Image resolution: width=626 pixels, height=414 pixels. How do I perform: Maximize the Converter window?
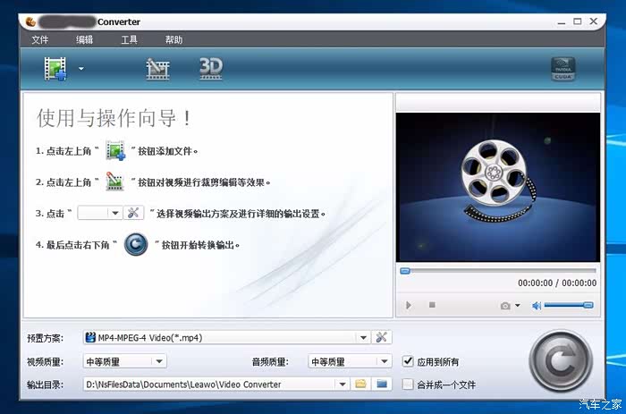[x=578, y=21]
